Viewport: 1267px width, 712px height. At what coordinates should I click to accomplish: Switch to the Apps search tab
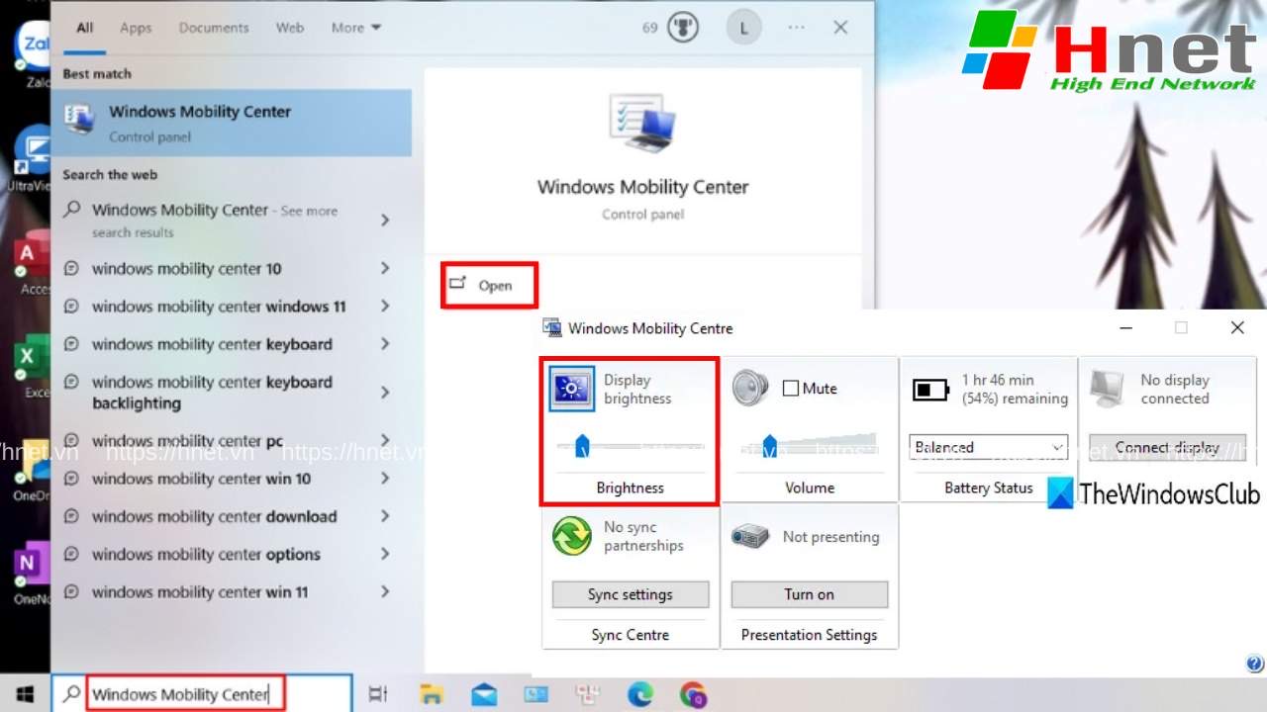136,28
